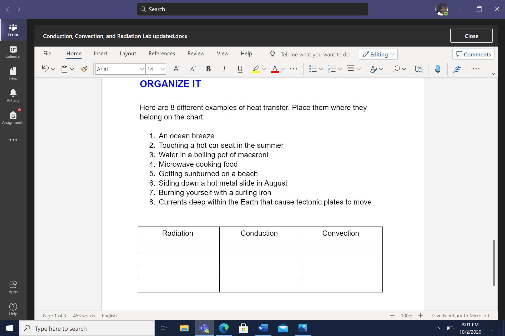Click the Dictate microphone icon
The width and height of the screenshot is (505, 336).
(438, 69)
